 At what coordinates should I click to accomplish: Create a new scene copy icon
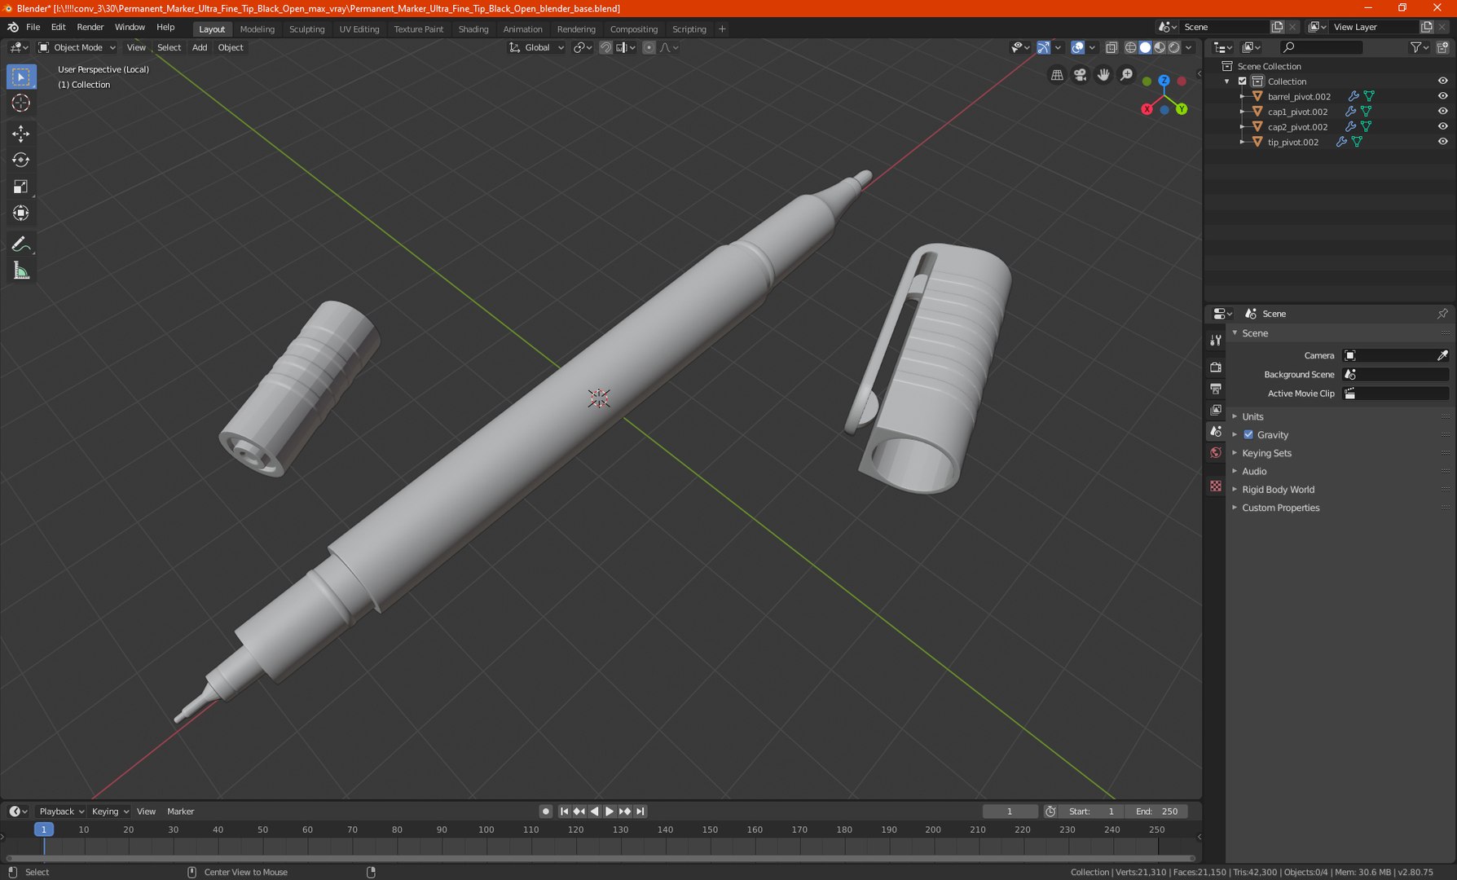(1277, 27)
